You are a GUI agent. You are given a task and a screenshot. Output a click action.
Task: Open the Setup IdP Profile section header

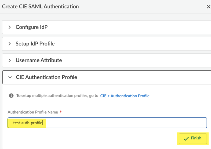point(35,44)
